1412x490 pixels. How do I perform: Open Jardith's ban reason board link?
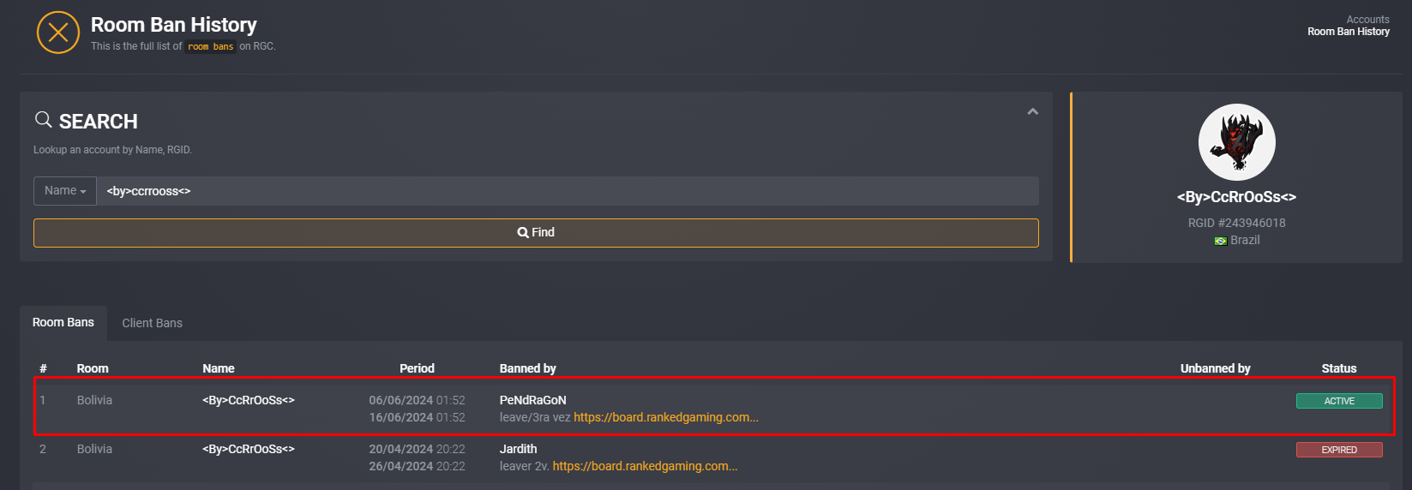pyautogui.click(x=645, y=466)
